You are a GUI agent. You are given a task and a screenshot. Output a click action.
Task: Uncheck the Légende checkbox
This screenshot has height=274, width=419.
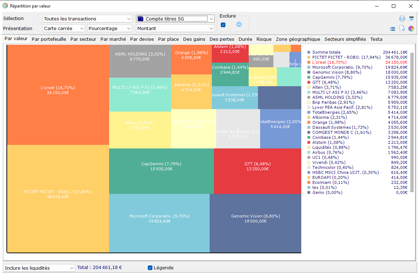pyautogui.click(x=150, y=268)
